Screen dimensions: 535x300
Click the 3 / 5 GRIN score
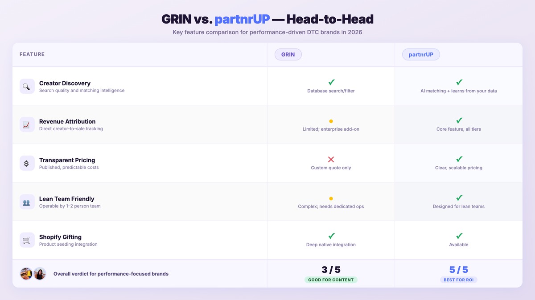click(x=331, y=270)
